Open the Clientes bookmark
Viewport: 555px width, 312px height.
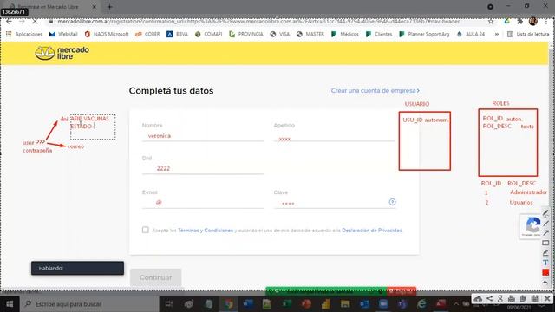379,35
